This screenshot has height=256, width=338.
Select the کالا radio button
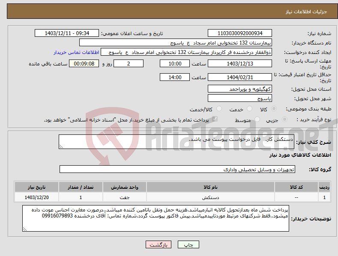pos(274,109)
